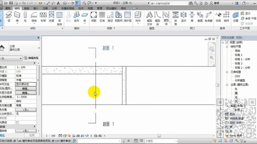Select the Wall (墙) opening tool

coord(192,17)
